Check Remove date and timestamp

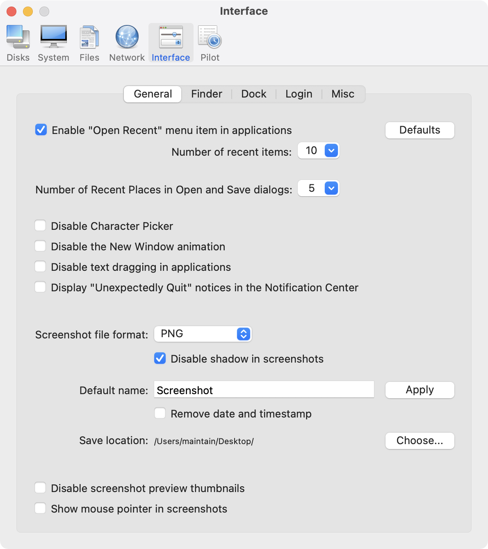pyautogui.click(x=160, y=413)
